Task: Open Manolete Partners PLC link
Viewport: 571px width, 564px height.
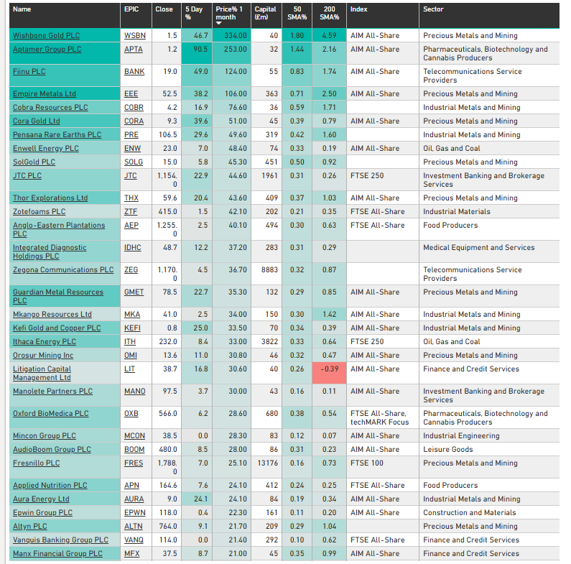Action: [53, 392]
